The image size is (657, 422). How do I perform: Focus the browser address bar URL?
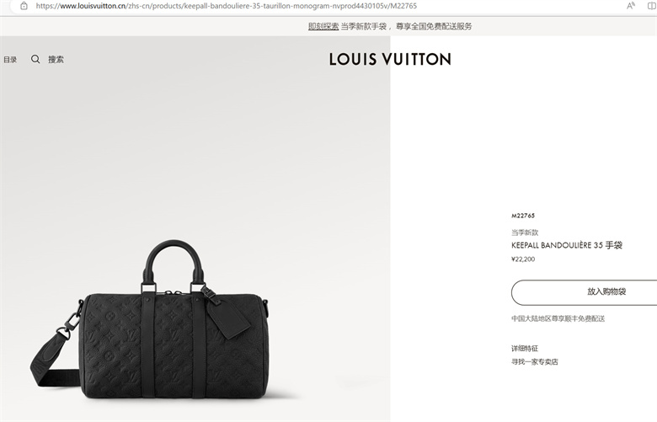tap(227, 6)
